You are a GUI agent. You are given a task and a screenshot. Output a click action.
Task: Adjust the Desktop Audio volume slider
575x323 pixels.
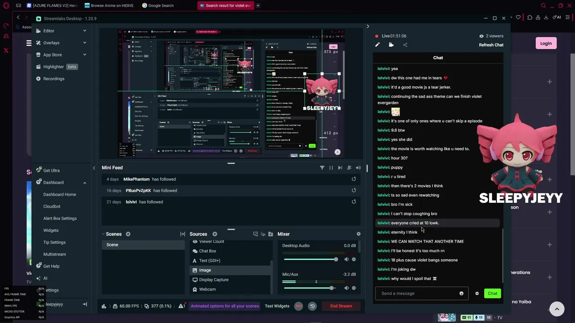(311, 259)
